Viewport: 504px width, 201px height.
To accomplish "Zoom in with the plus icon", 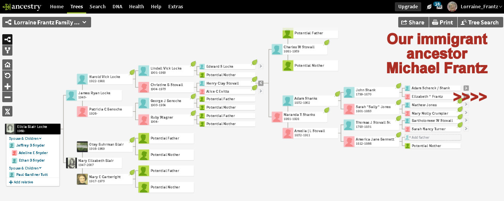I will click(x=8, y=86).
